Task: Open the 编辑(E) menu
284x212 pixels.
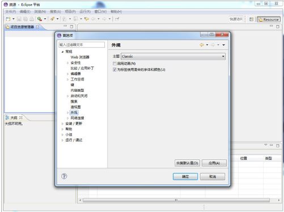Action: tap(25, 12)
